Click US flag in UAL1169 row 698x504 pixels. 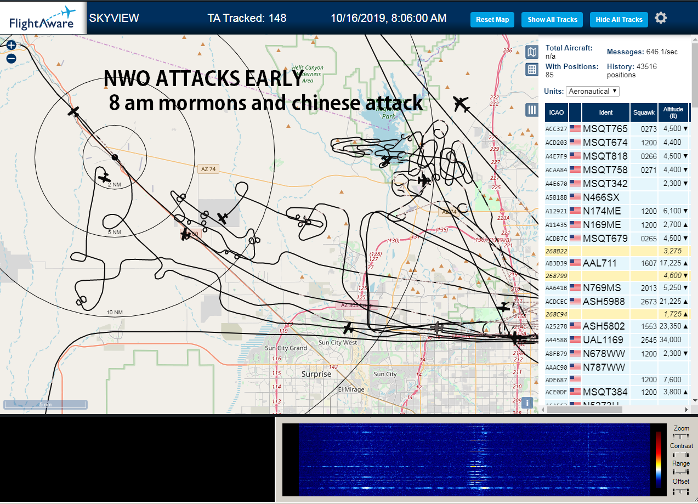click(575, 340)
